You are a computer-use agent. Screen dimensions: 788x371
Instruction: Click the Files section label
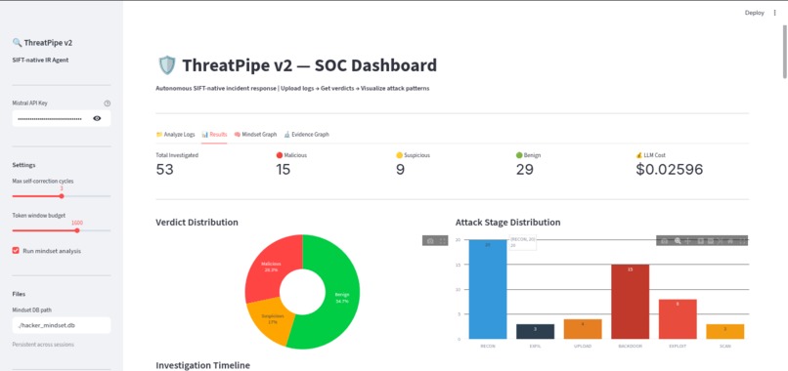[x=19, y=294]
